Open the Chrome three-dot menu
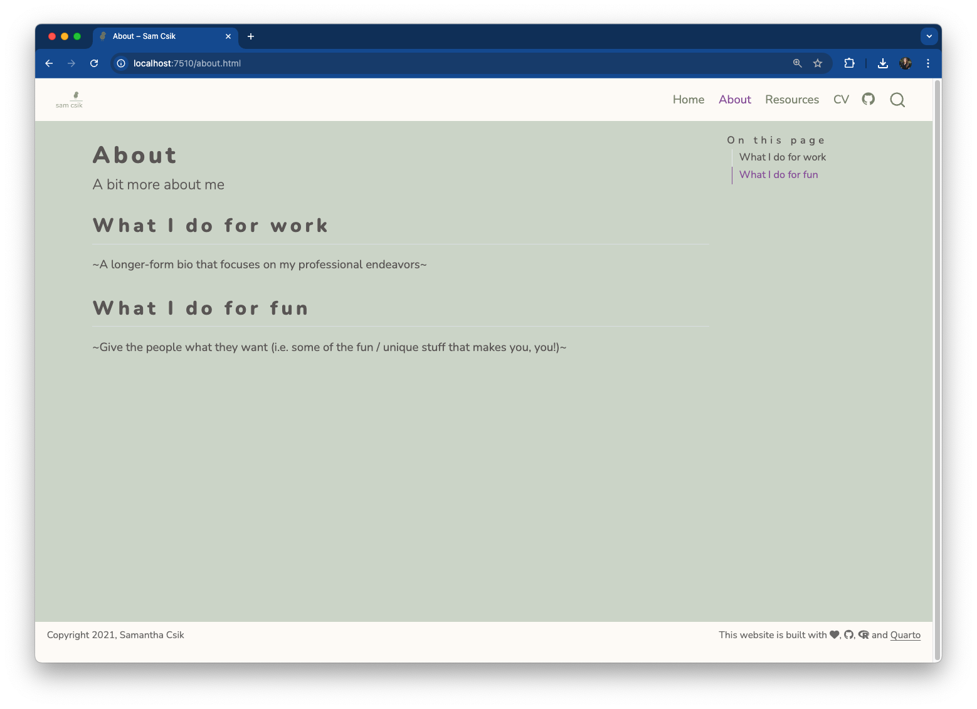 [x=928, y=63]
